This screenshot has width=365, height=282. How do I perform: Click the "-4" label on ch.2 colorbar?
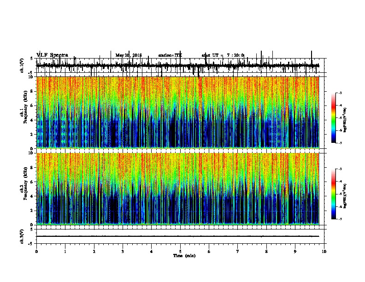pos(340,182)
